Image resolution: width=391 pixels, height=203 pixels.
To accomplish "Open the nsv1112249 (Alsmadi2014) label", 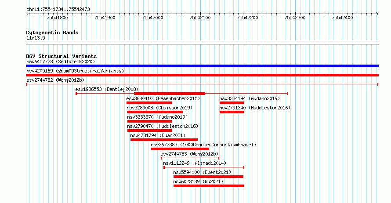I will (x=195, y=163).
